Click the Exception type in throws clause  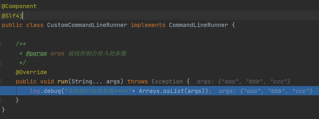pos(167,81)
